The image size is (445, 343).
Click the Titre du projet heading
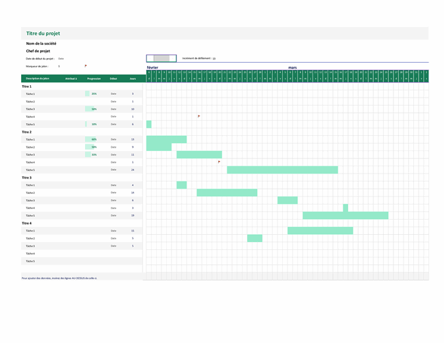44,33
